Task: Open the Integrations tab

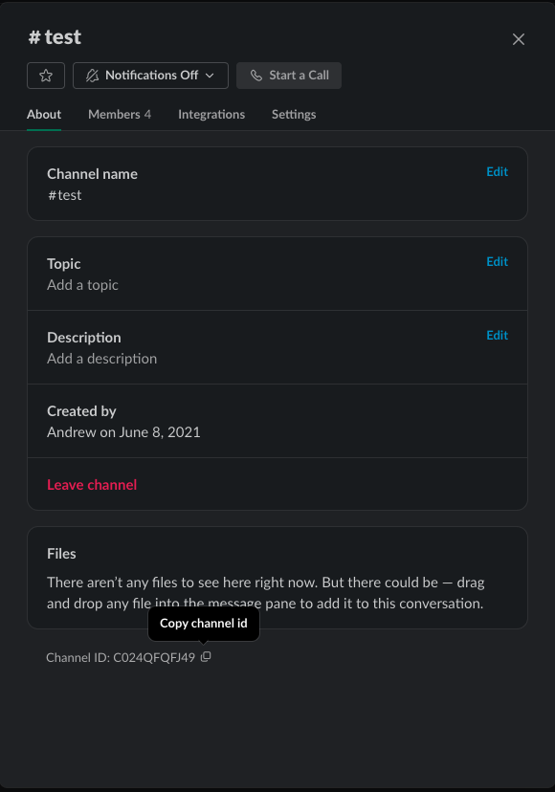Action: point(211,114)
